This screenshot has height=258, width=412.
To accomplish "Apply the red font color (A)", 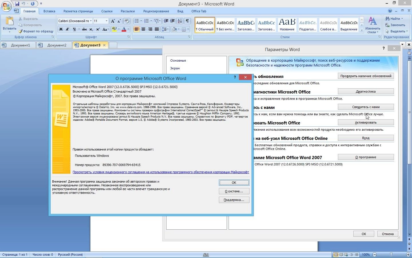I will 124,29.
